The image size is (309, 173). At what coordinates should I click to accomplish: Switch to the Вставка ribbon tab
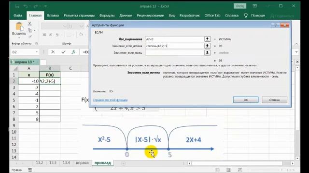[53, 15]
